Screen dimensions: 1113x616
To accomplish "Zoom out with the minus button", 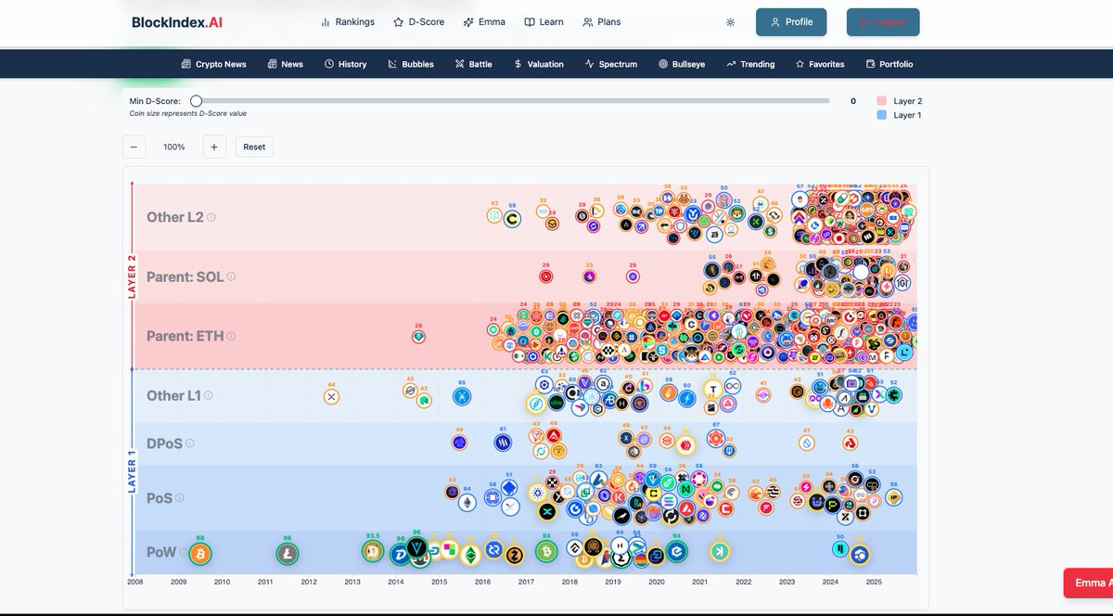I will tap(134, 147).
